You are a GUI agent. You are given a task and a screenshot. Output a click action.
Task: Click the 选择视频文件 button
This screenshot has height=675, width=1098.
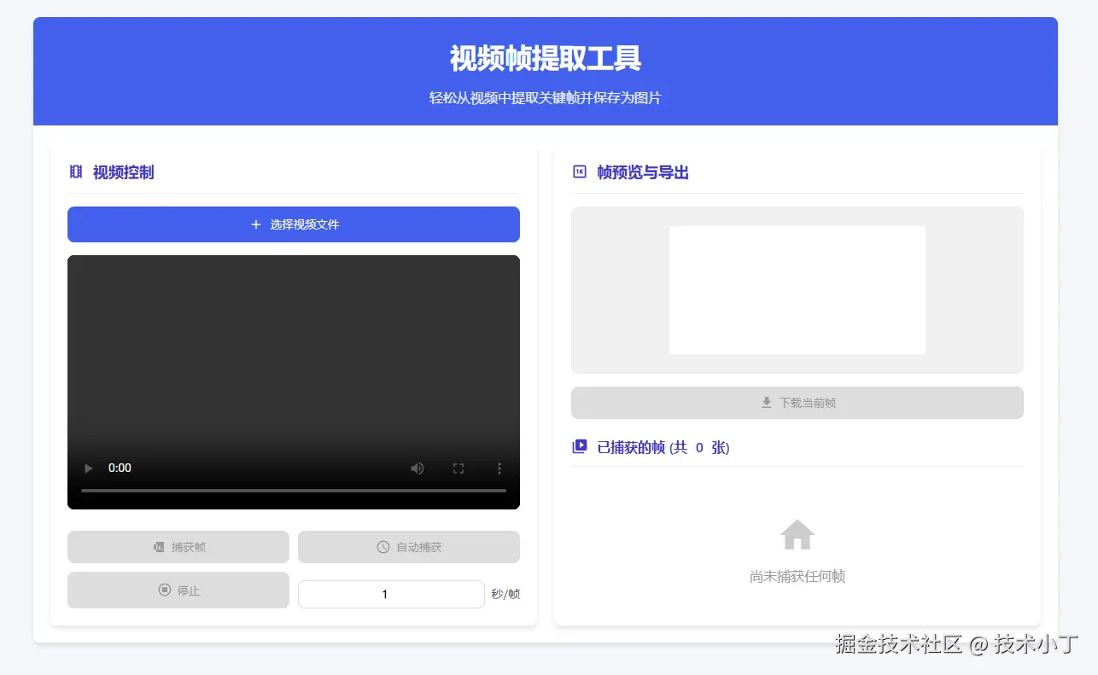point(294,224)
